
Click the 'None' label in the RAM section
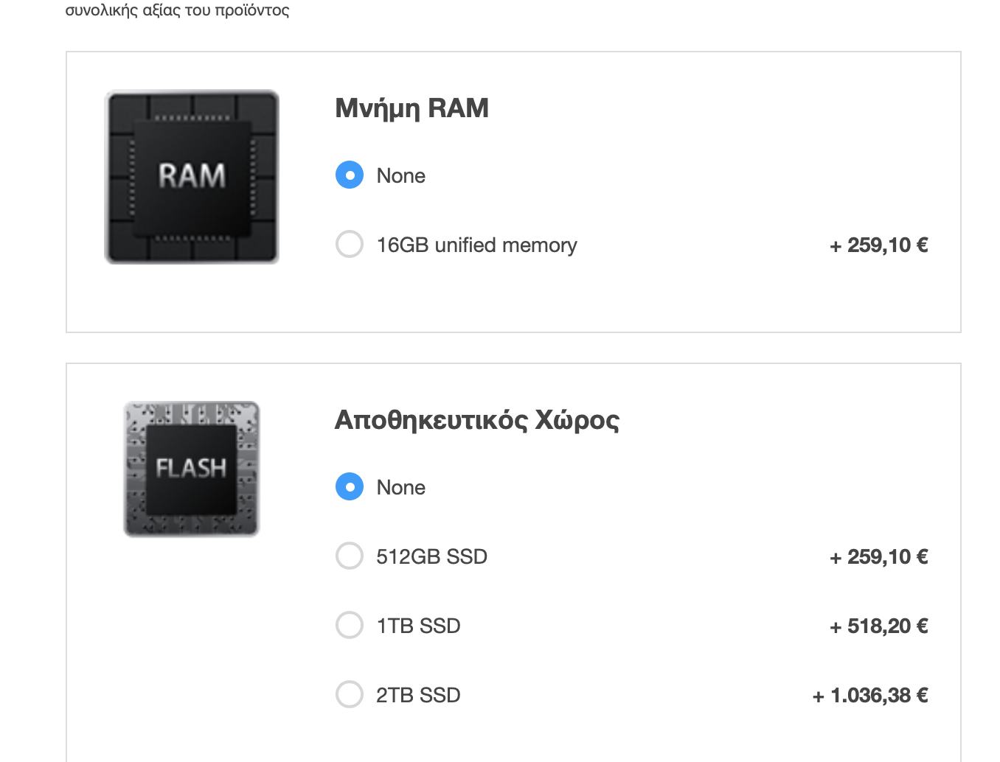pyautogui.click(x=400, y=176)
